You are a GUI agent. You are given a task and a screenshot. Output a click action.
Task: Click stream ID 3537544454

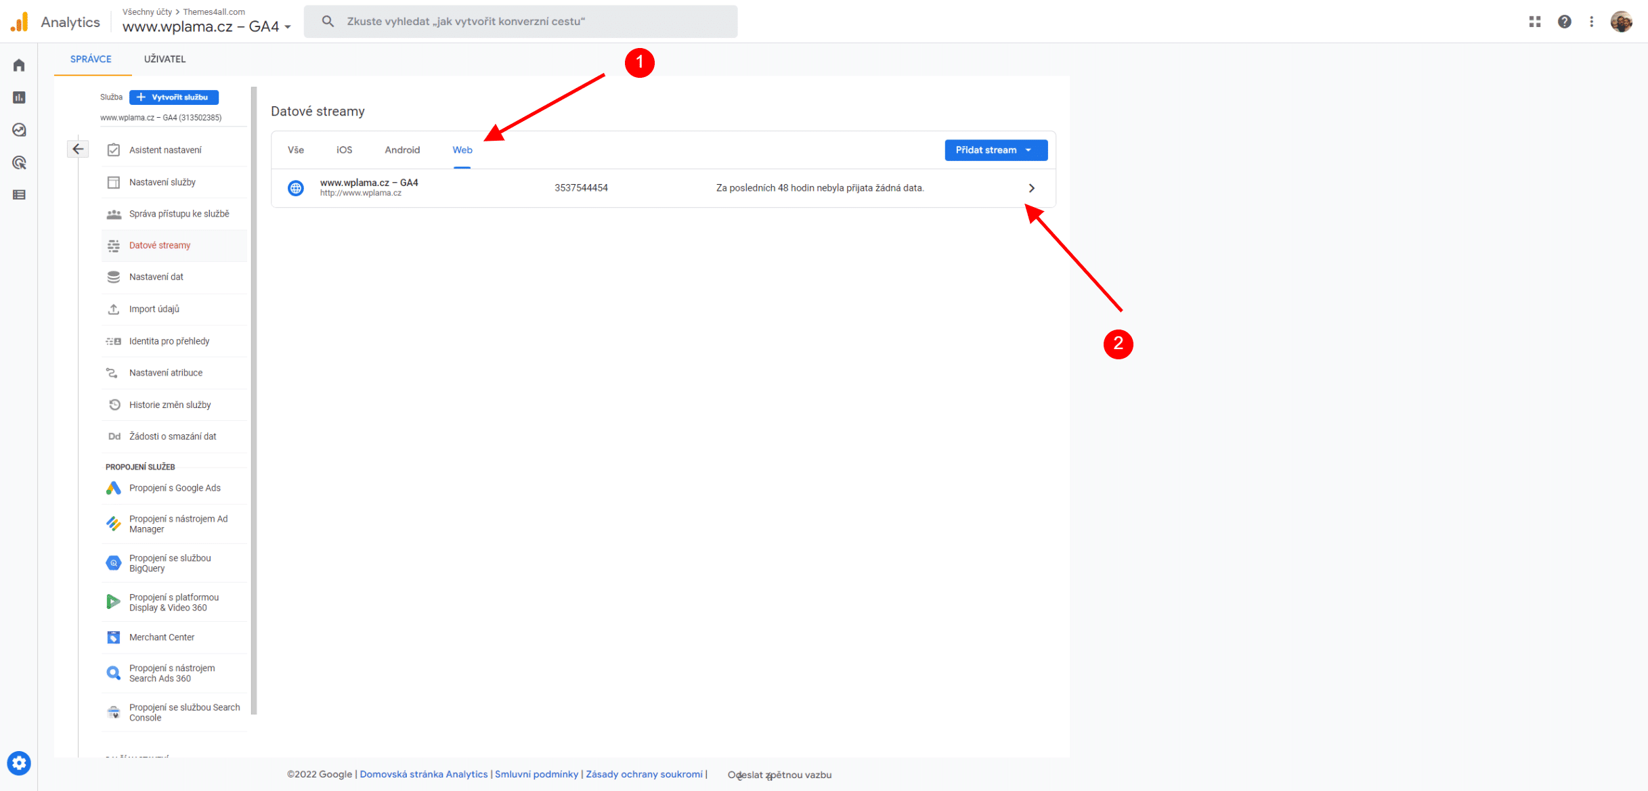click(581, 188)
